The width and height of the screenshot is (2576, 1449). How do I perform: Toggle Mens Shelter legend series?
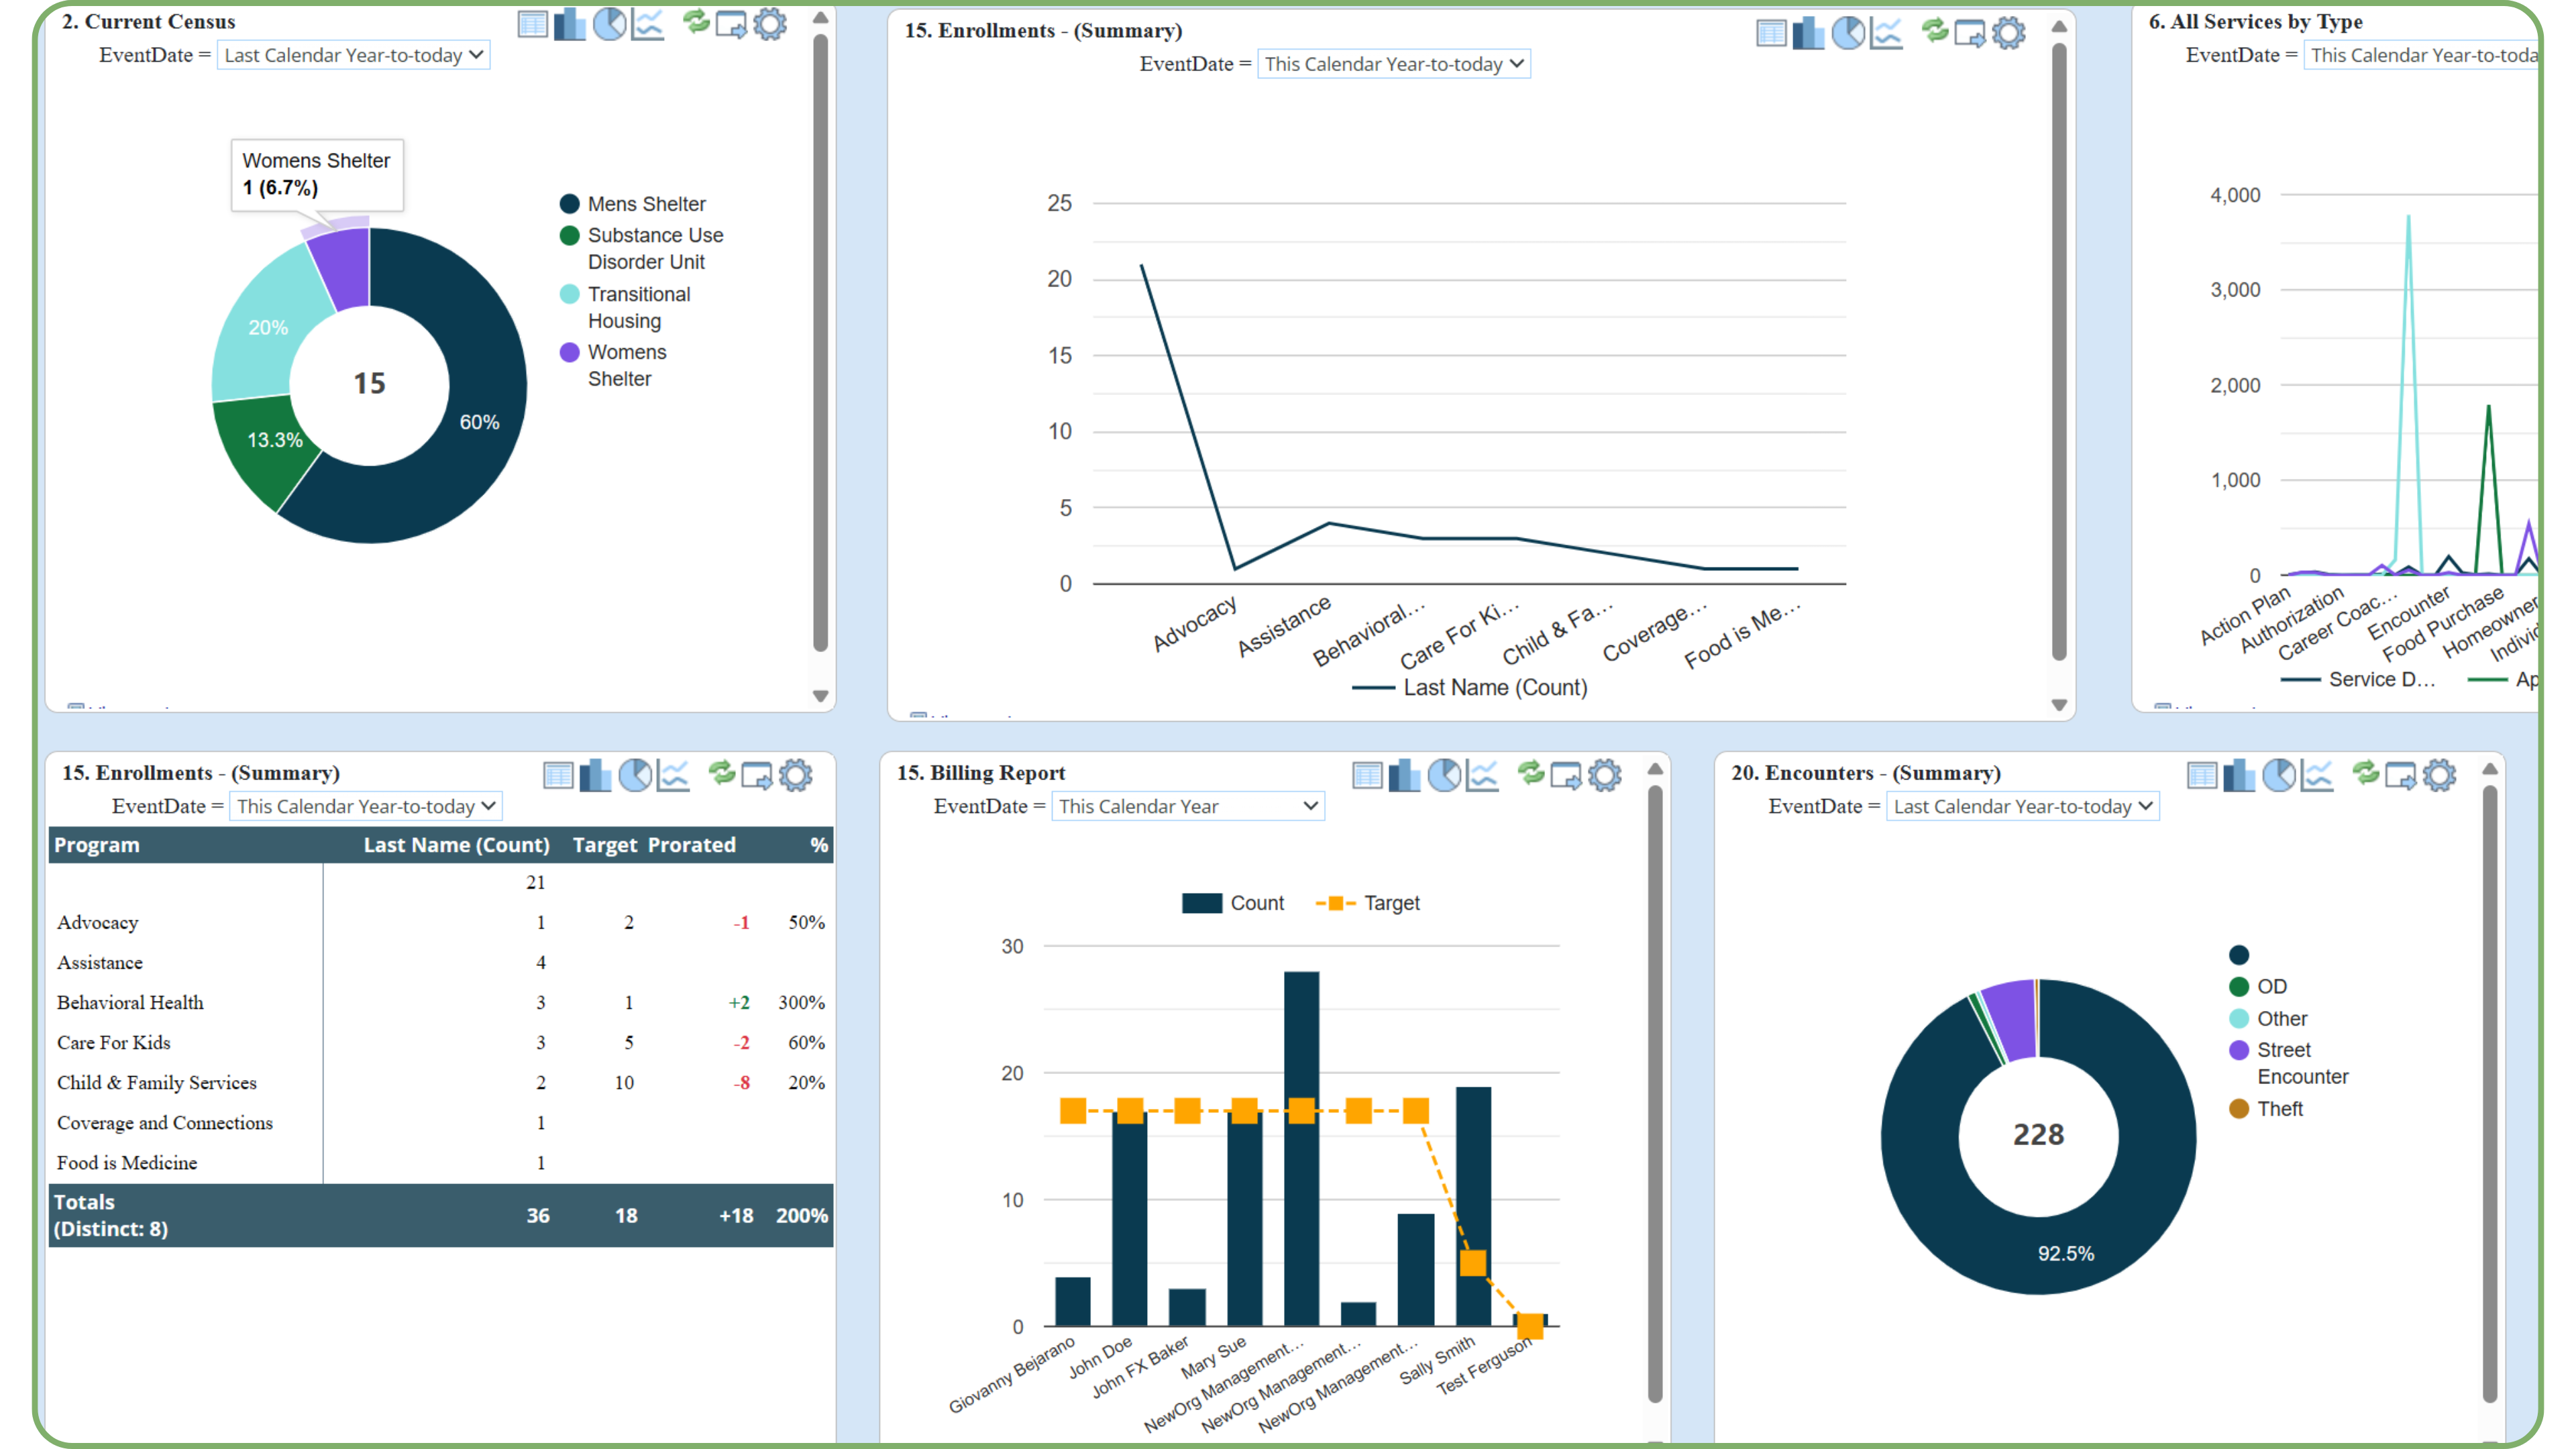pyautogui.click(x=645, y=204)
